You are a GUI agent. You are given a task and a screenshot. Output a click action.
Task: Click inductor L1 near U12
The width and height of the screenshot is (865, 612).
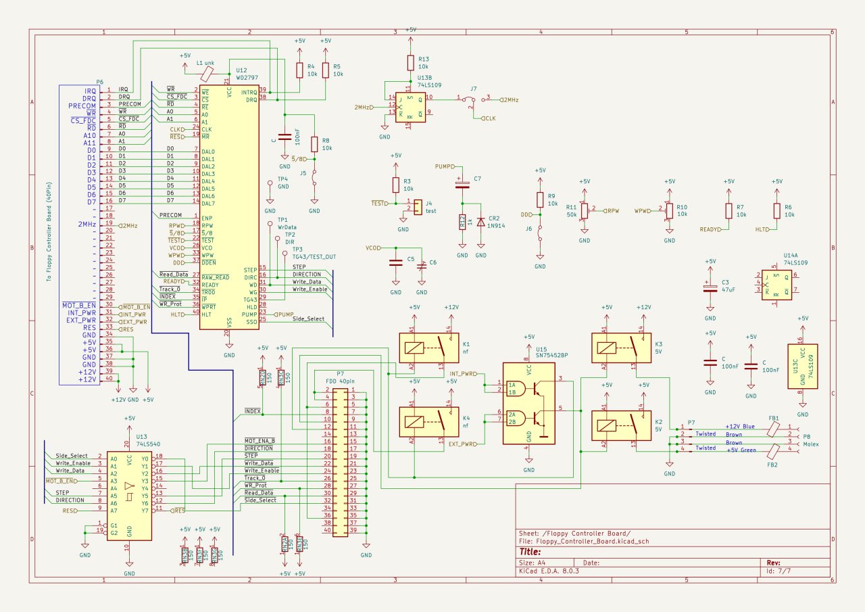[x=208, y=70]
